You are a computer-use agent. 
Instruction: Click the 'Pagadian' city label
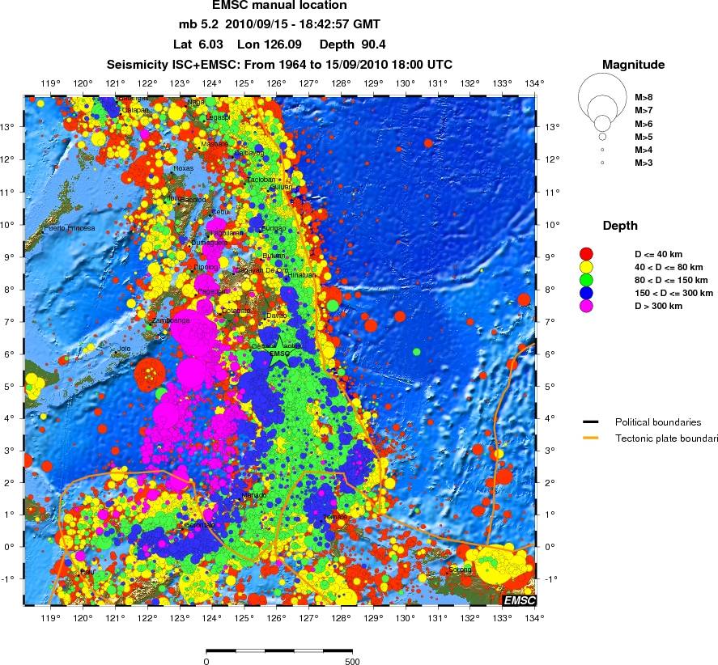(x=212, y=291)
